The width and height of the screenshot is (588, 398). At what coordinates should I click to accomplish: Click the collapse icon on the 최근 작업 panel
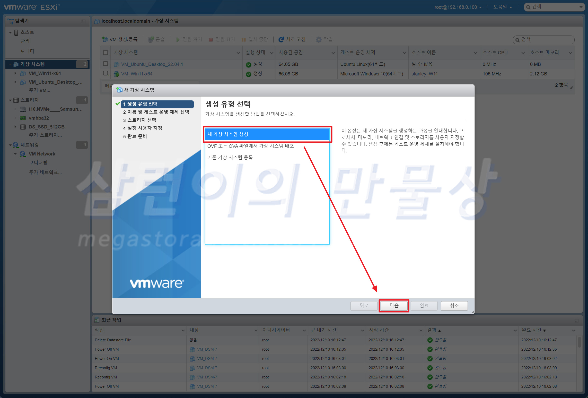[576, 321]
